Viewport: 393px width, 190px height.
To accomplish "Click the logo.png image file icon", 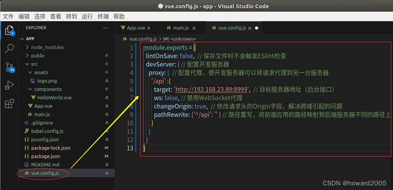I will point(33,81).
